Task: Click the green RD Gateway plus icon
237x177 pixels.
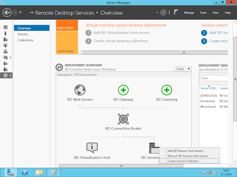Action: (x=123, y=90)
